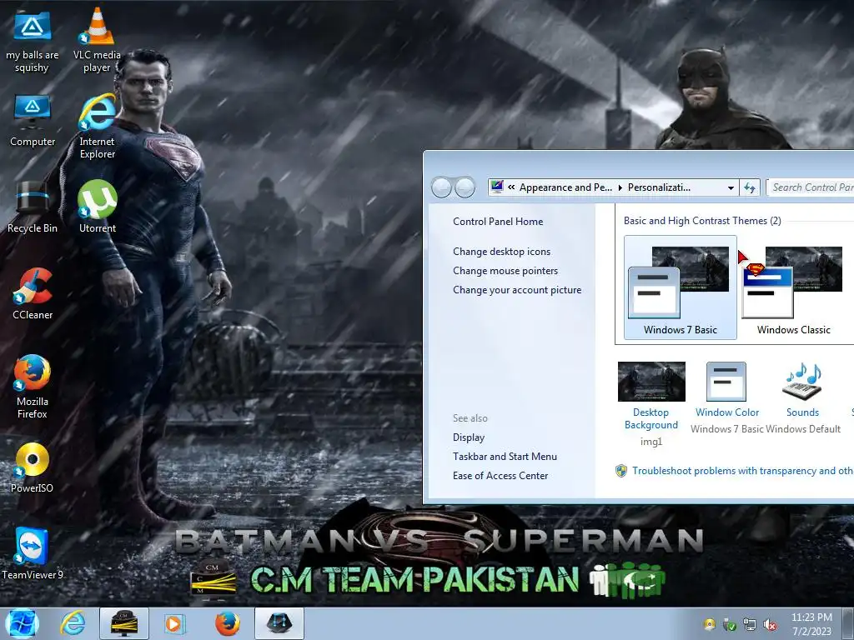Click the muted volume tray icon
The image size is (854, 640).
(x=770, y=625)
